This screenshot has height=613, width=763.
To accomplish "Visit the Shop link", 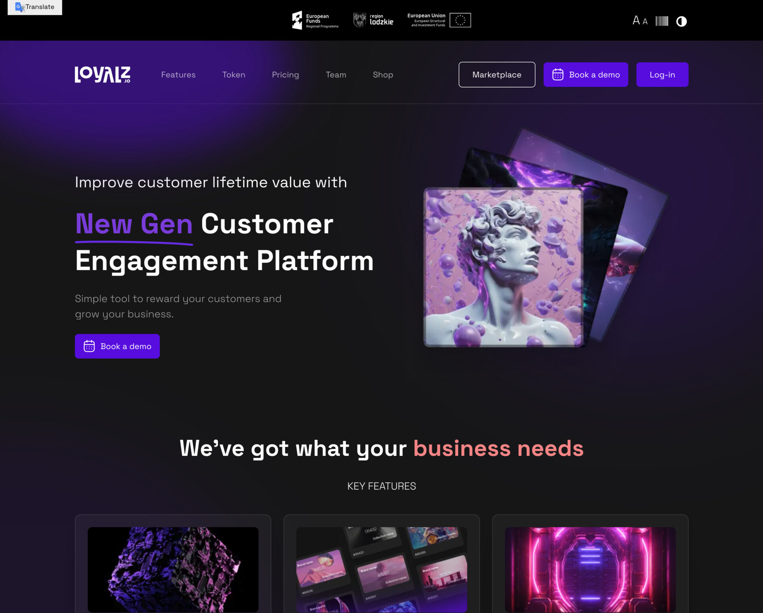I will (383, 75).
